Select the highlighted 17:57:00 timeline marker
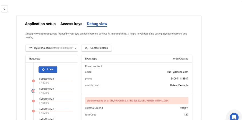This screenshot has width=242, height=120. (x=33, y=91)
